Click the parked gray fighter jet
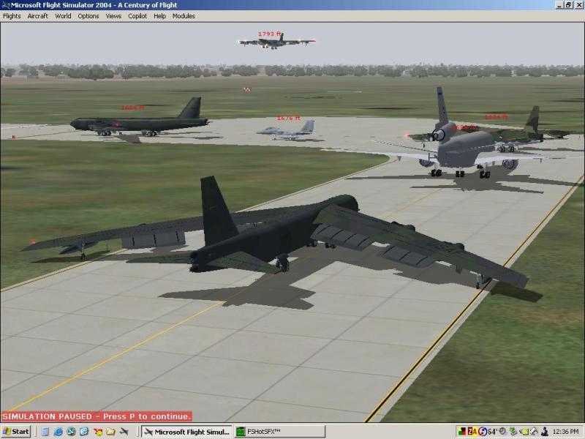 286,131
